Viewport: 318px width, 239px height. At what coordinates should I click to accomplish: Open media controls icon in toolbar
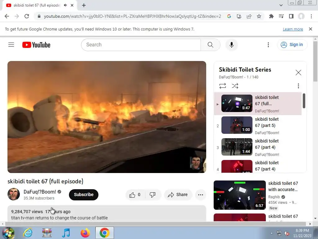tap(281, 16)
